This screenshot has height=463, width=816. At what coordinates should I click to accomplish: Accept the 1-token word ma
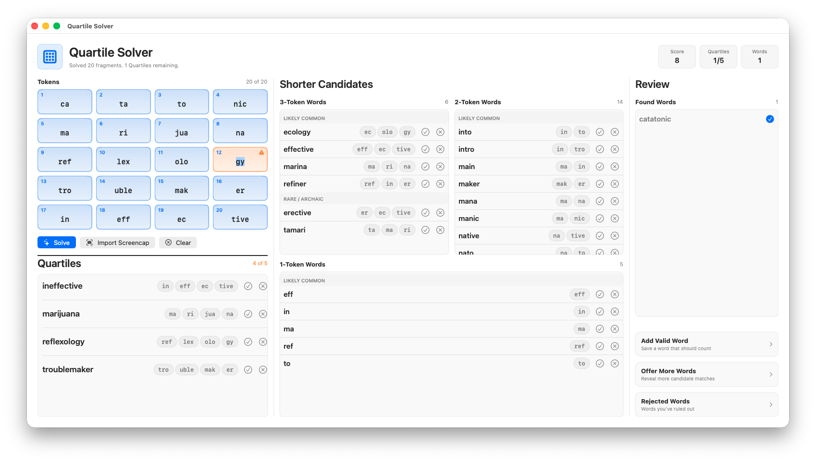600,329
